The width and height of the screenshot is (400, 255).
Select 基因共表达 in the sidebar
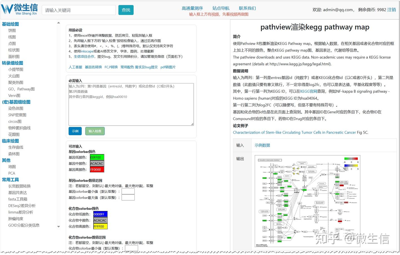[17, 193]
